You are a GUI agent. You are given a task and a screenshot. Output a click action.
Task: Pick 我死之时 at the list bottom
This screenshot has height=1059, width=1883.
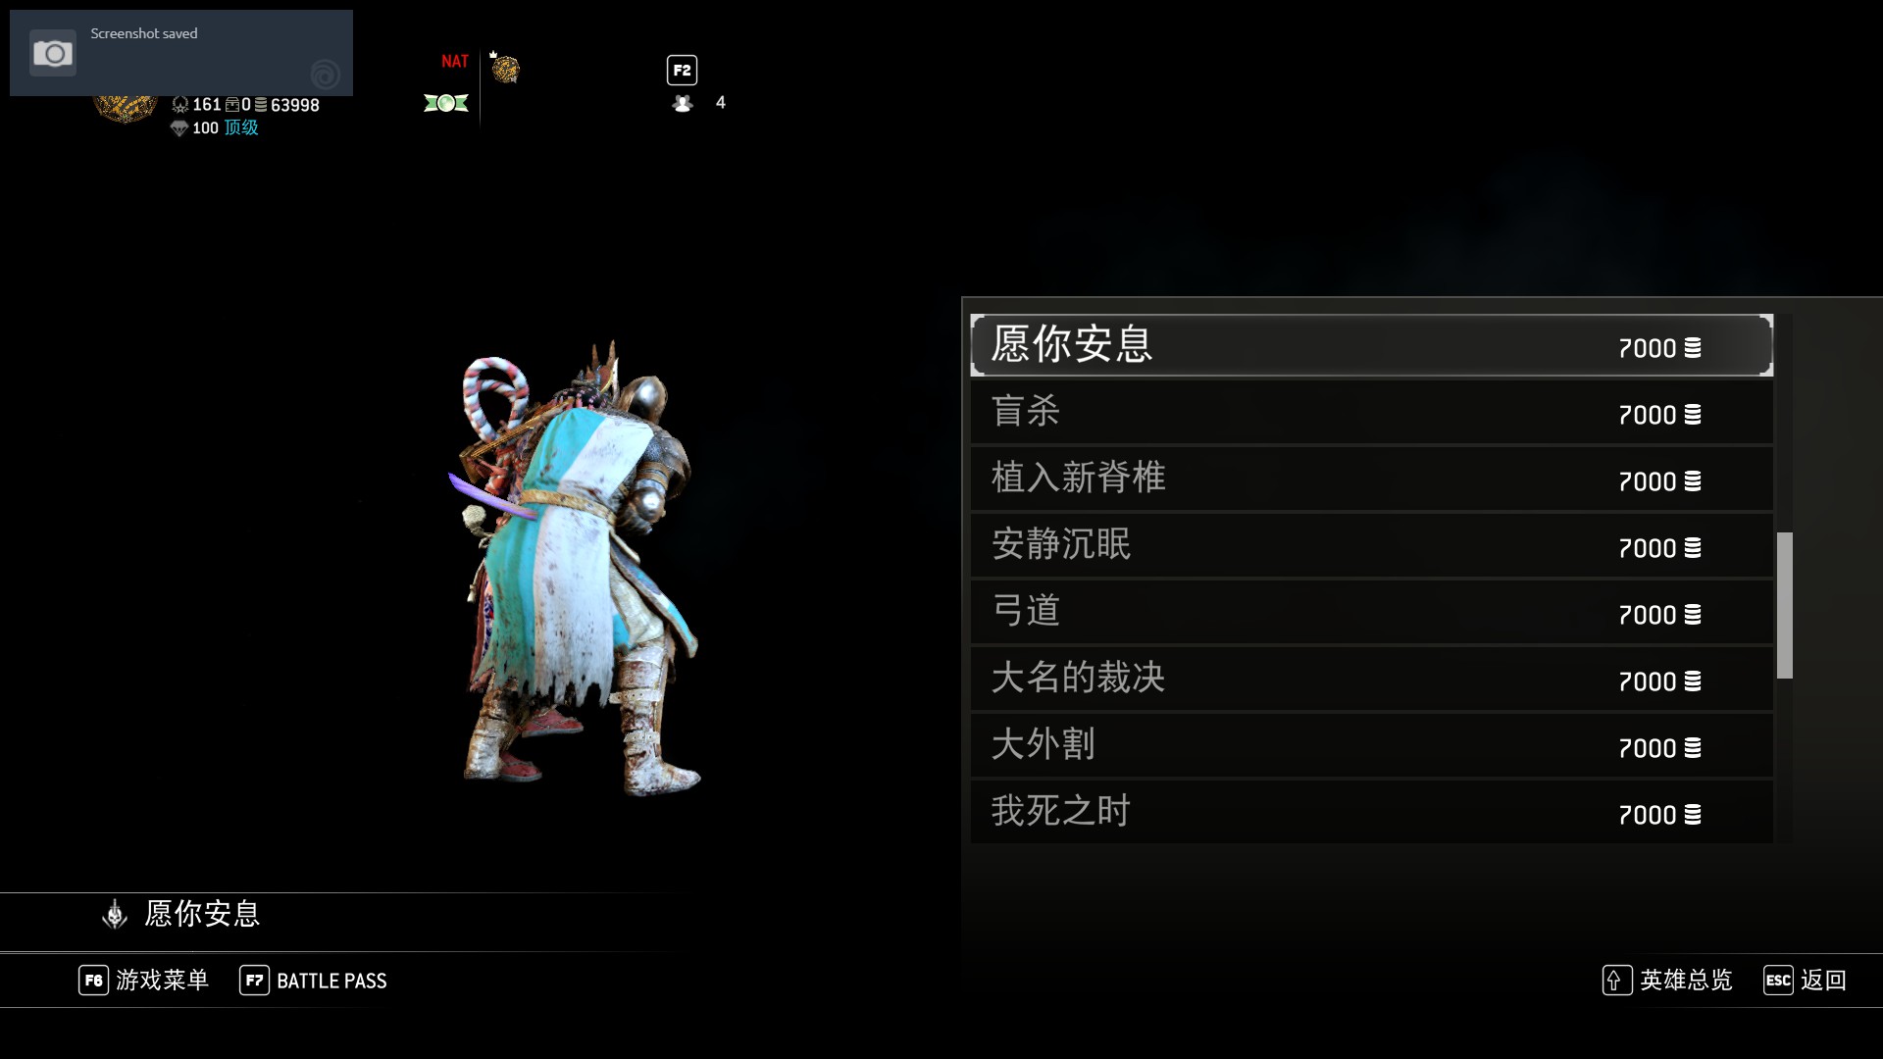click(x=1371, y=812)
